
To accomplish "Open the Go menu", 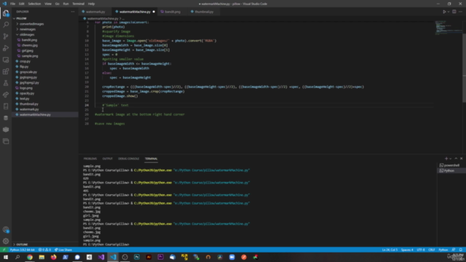I will (x=57, y=4).
